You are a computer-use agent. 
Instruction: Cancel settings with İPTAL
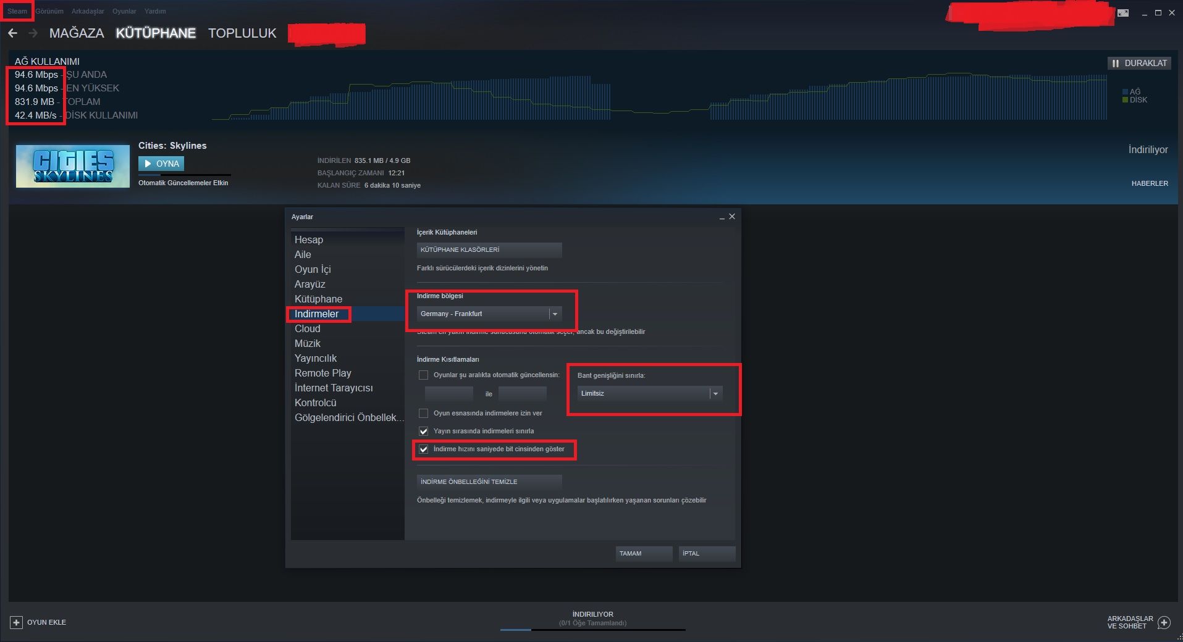707,554
